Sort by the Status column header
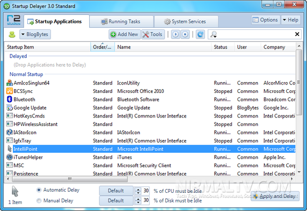 click(x=223, y=47)
